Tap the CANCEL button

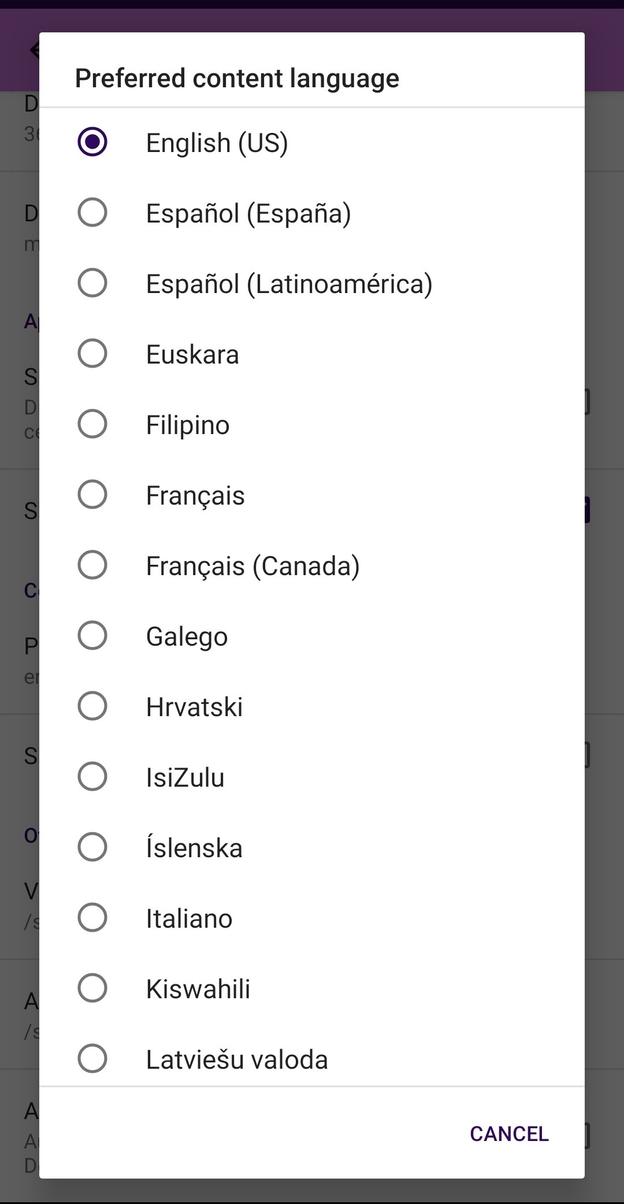[509, 1134]
